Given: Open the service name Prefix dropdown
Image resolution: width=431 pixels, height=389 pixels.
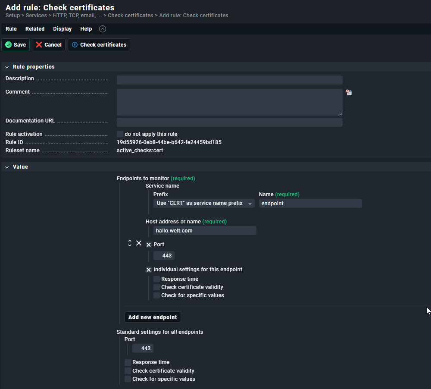Looking at the screenshot, I should point(203,204).
